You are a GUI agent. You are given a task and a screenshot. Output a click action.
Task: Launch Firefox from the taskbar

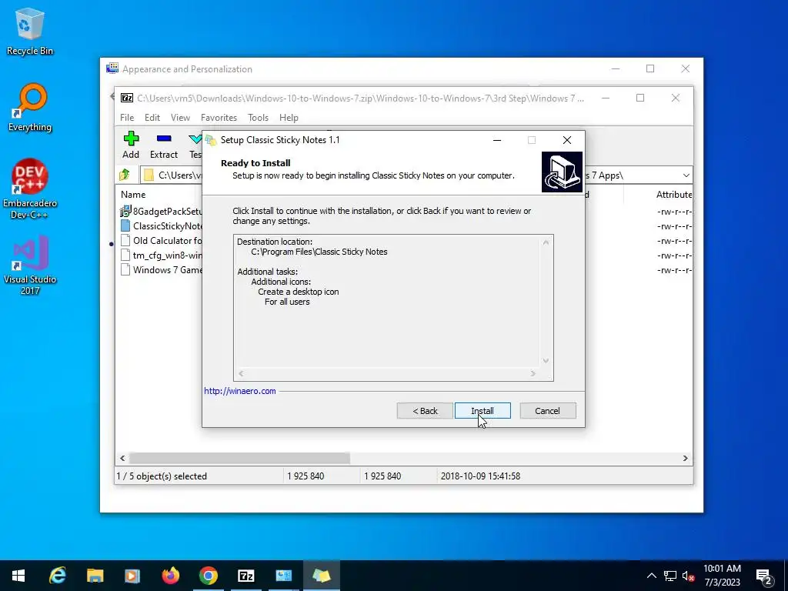[170, 576]
